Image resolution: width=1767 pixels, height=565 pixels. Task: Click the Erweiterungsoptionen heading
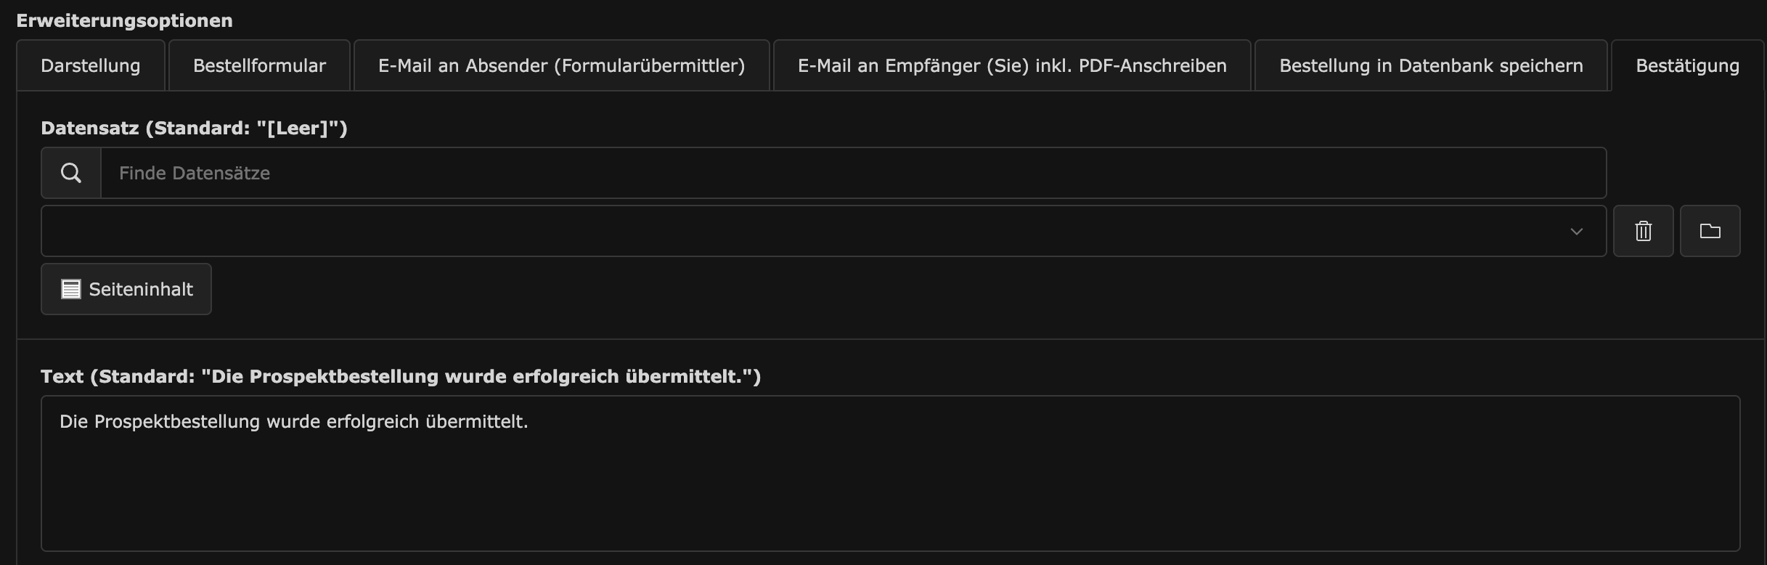(124, 20)
